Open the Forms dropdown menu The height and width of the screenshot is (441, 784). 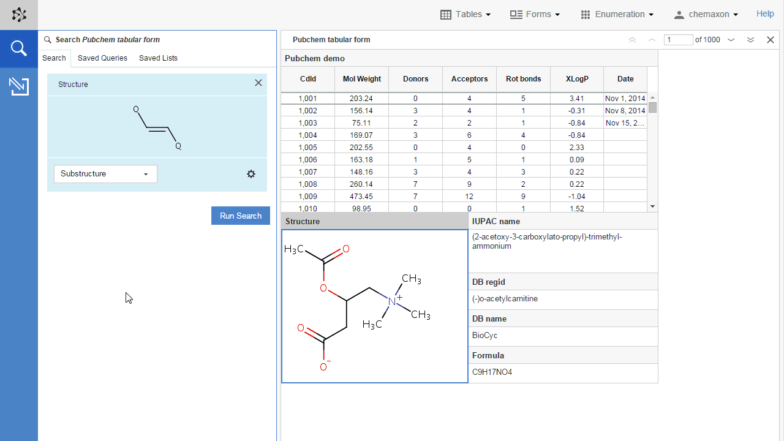[x=535, y=14]
